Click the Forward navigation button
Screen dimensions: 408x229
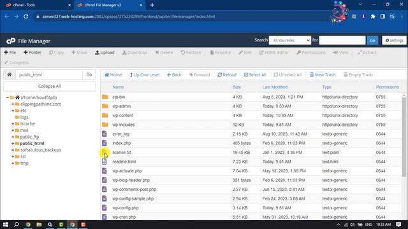coord(199,75)
